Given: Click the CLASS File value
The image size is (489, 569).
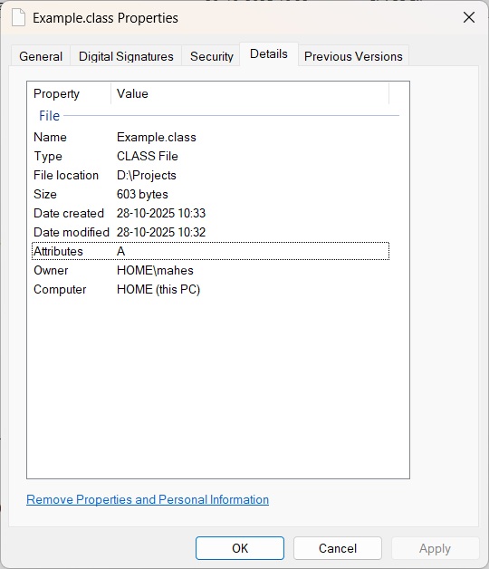Looking at the screenshot, I should point(148,156).
